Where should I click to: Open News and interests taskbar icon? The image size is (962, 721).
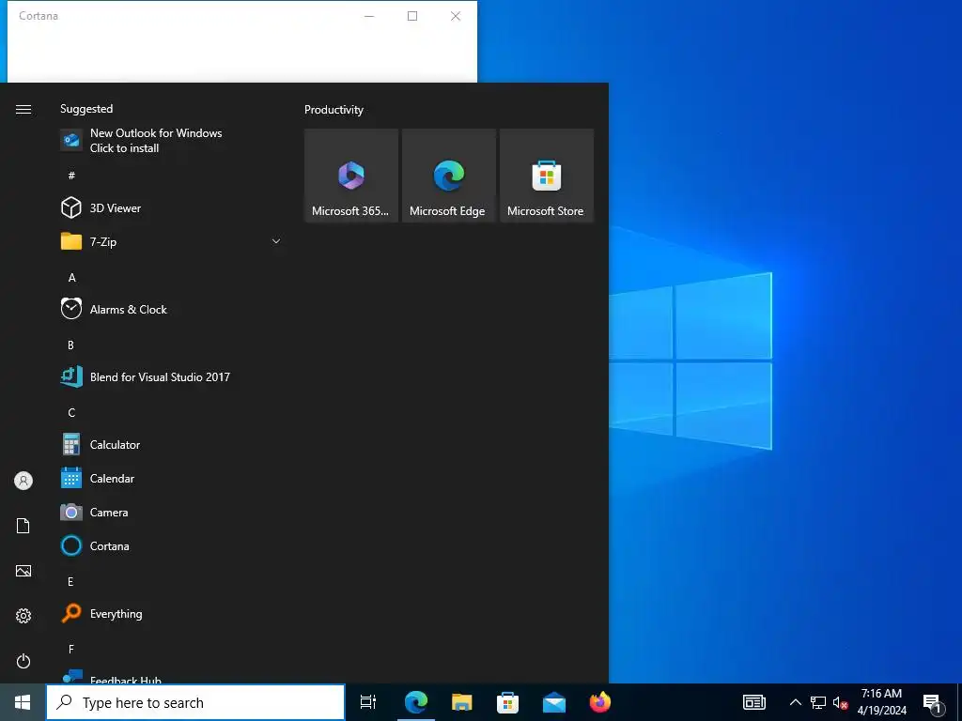[754, 702]
